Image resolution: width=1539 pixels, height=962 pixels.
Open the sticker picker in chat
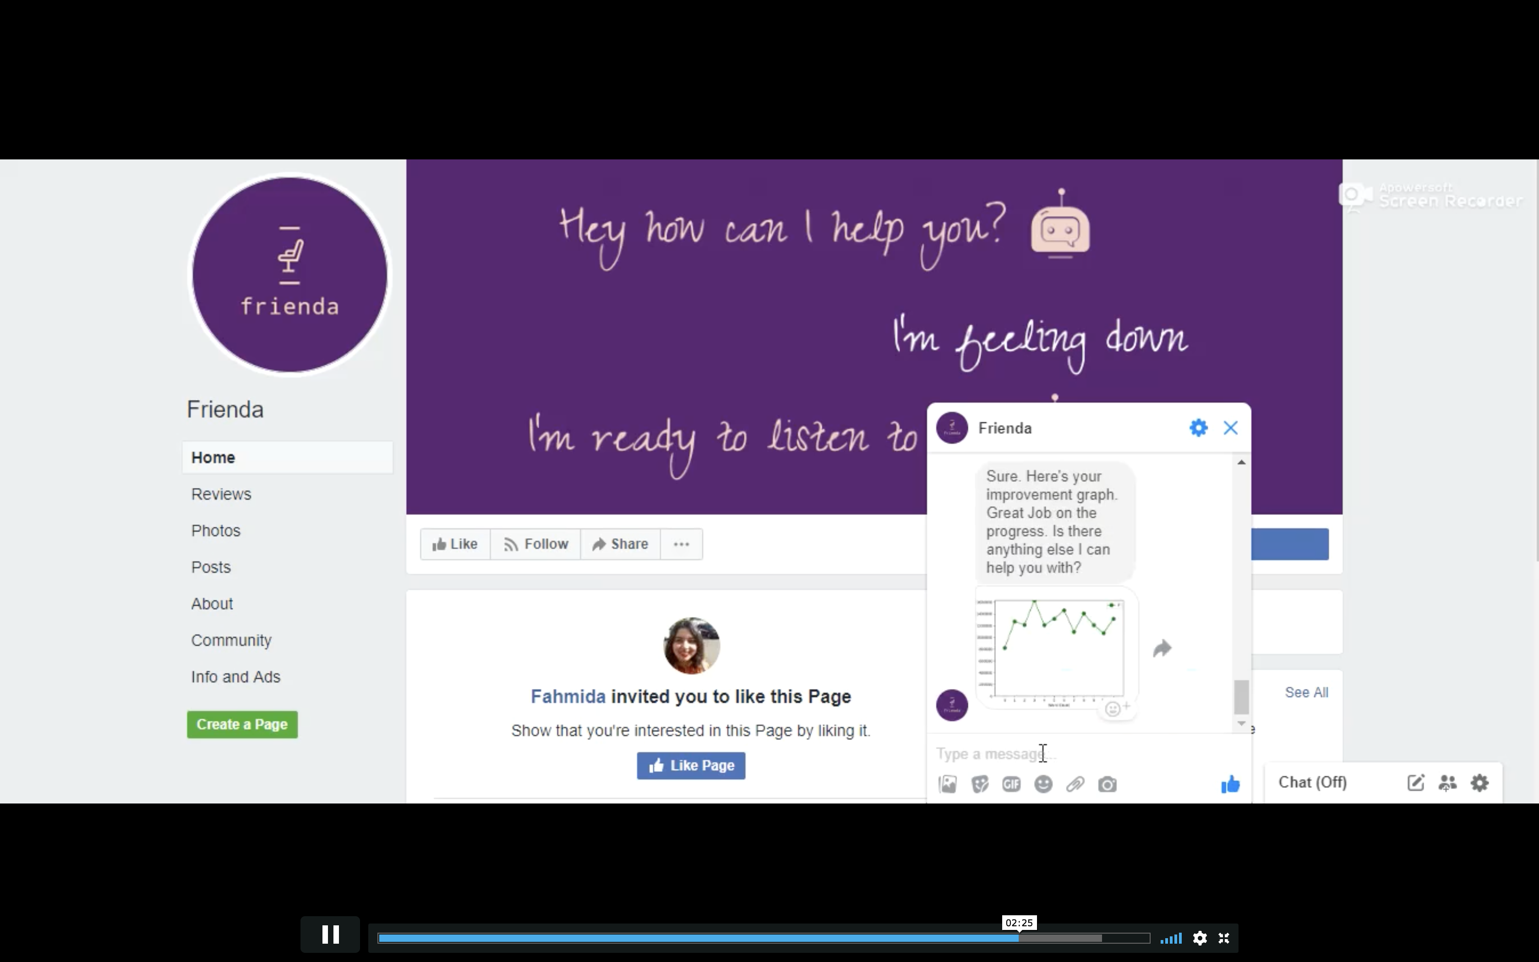coord(980,784)
